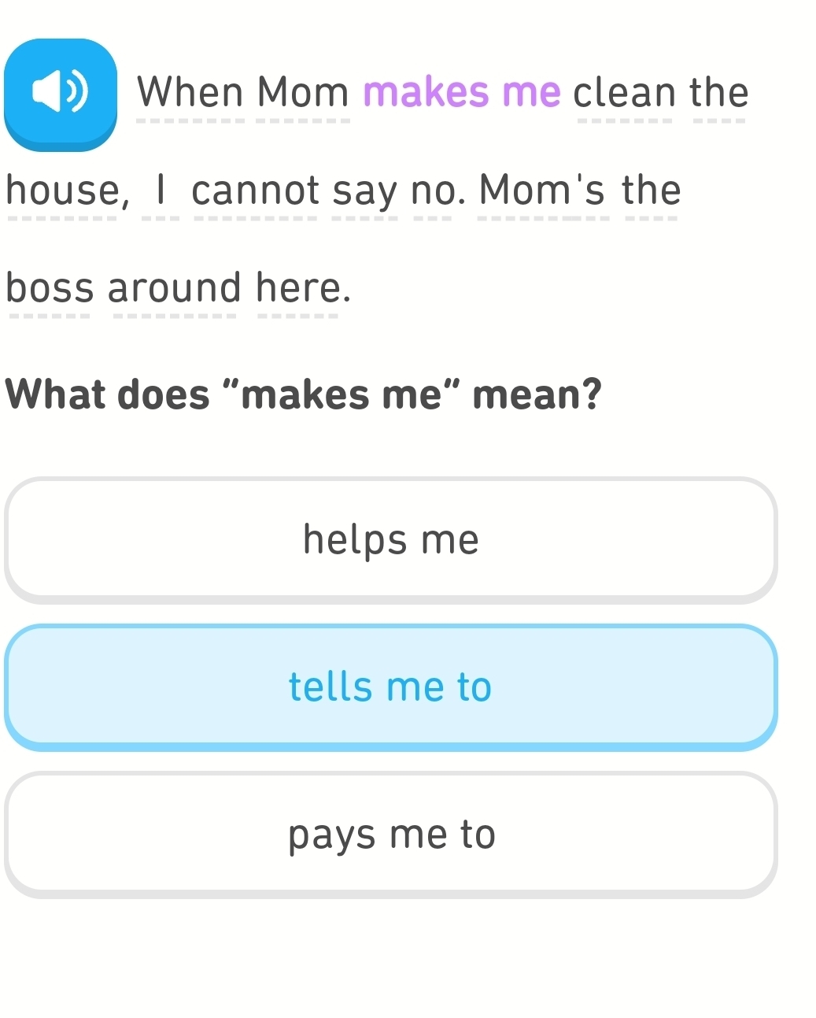Click the word "When" at sentence start
Image resolution: width=816 pixels, height=1018 pixels.
[194, 92]
